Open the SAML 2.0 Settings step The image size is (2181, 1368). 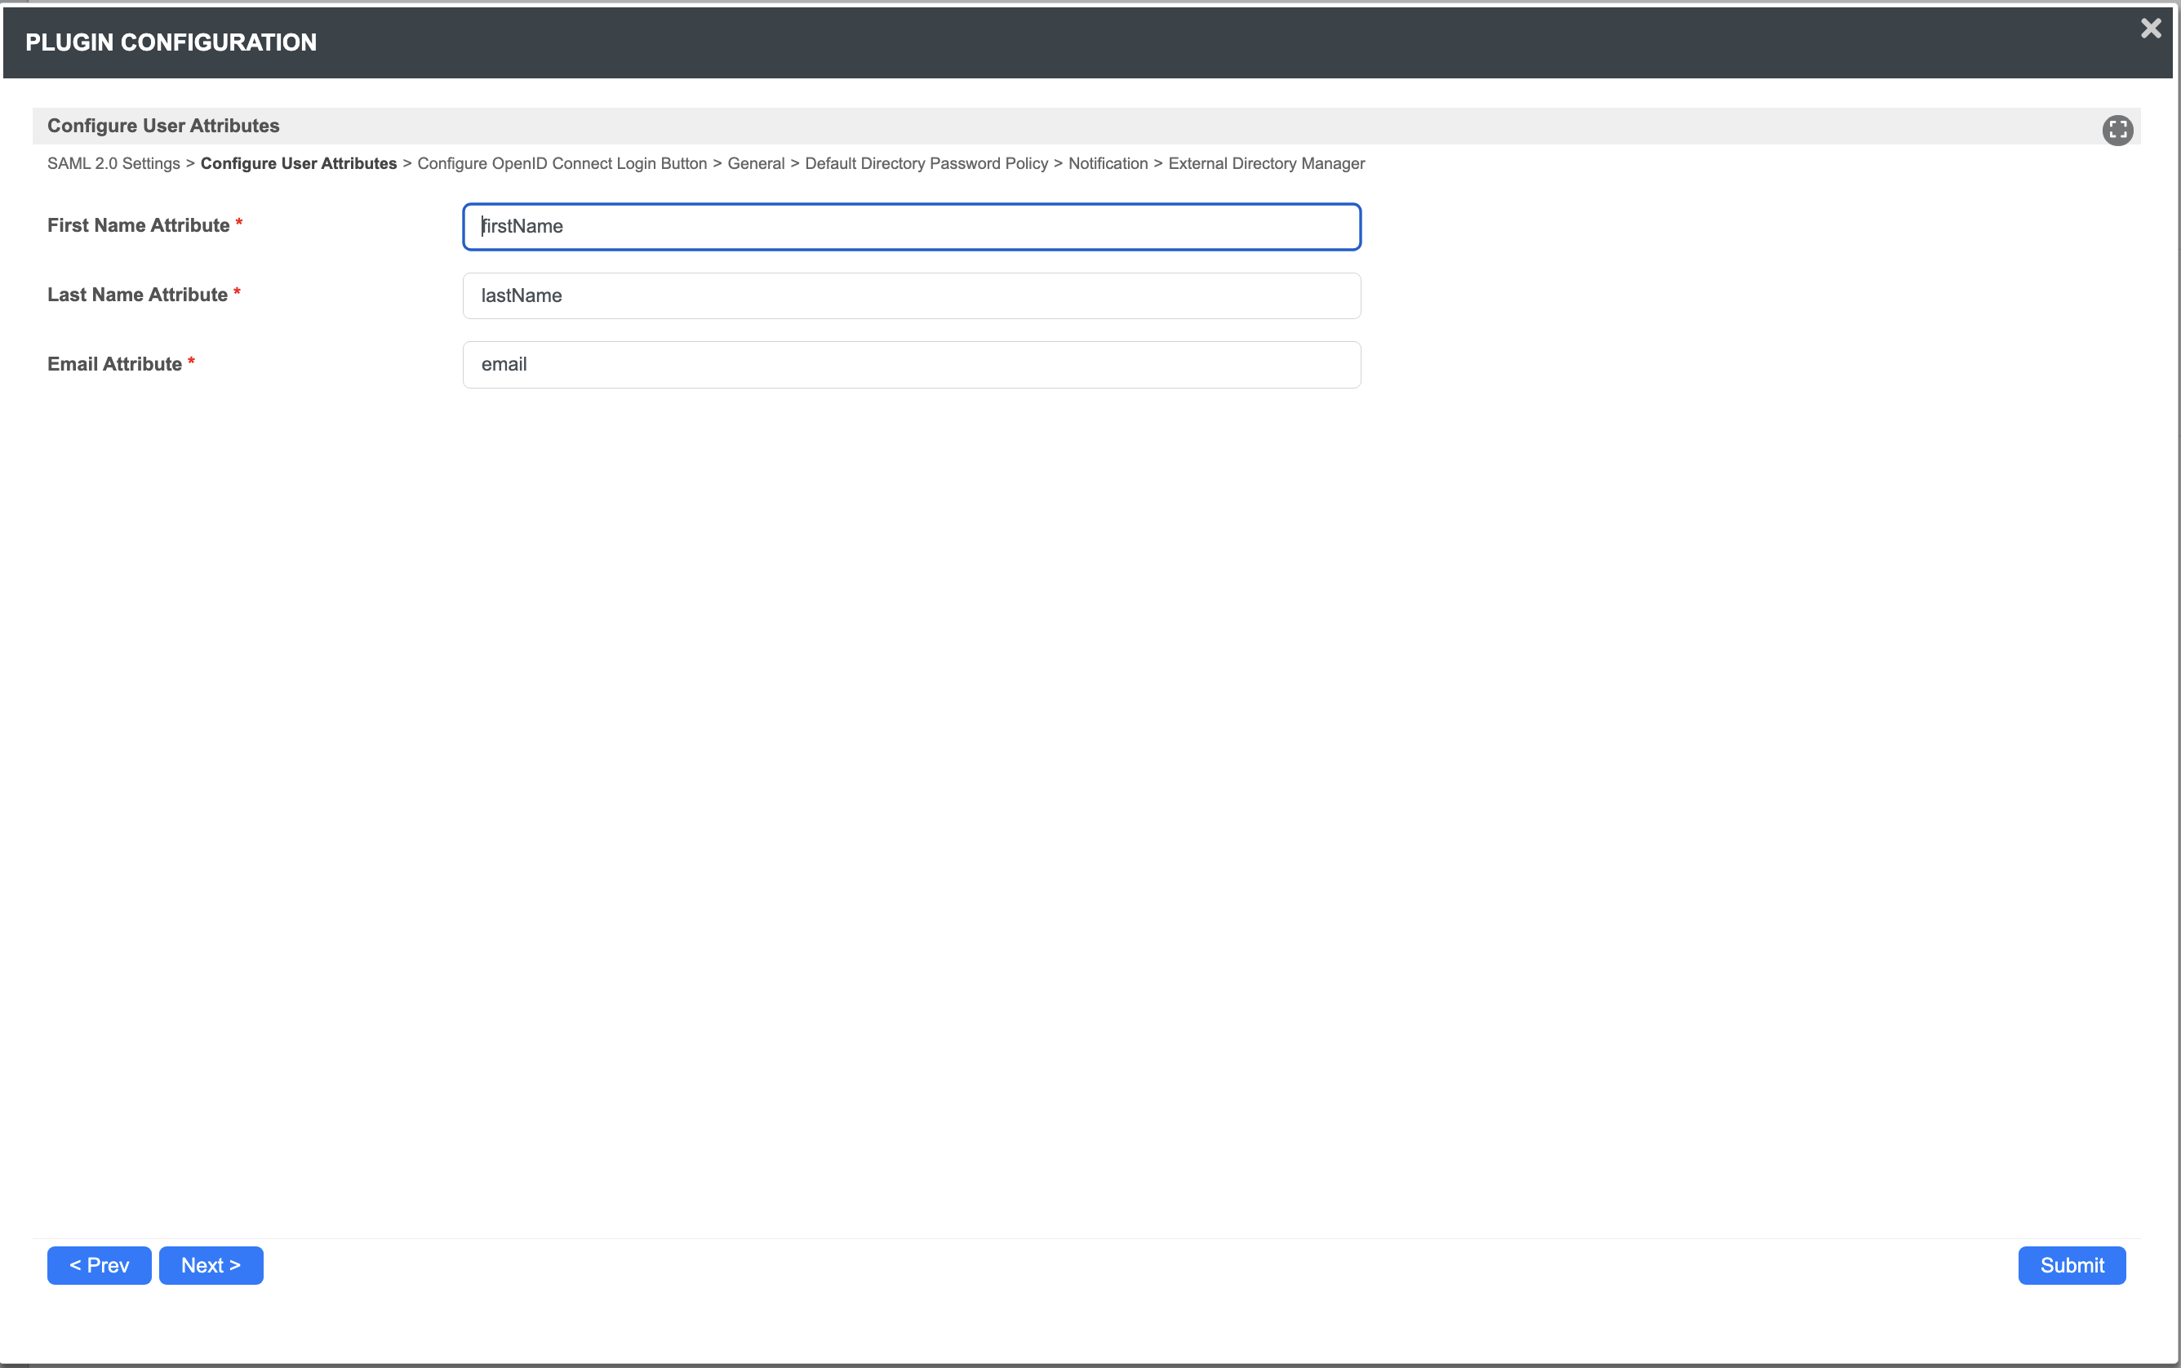click(x=113, y=164)
